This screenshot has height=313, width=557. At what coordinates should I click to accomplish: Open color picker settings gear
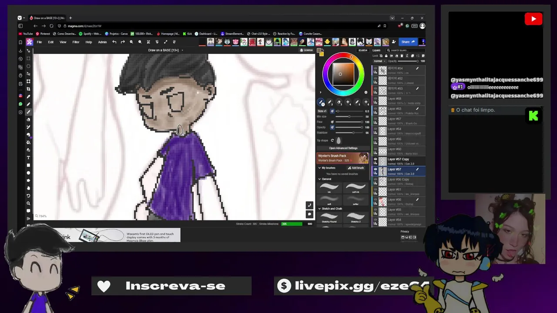coord(366,92)
